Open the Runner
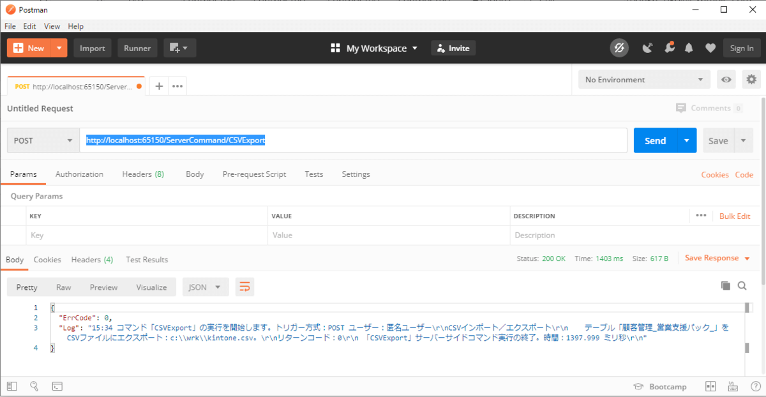This screenshot has height=397, width=766. click(137, 48)
